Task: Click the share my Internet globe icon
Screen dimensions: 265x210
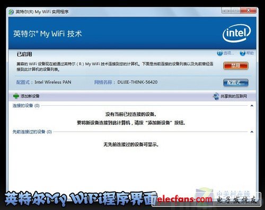Action: (x=216, y=96)
